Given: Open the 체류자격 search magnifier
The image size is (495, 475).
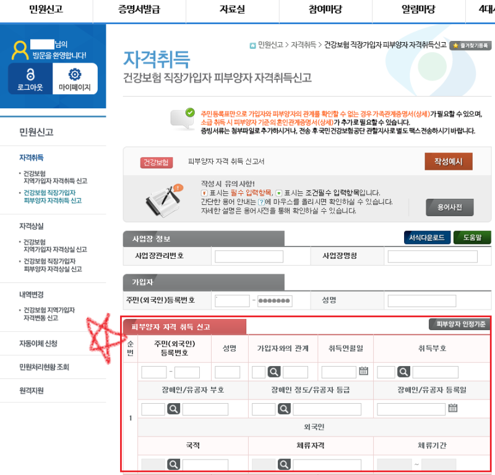Looking at the screenshot, I should (284, 463).
